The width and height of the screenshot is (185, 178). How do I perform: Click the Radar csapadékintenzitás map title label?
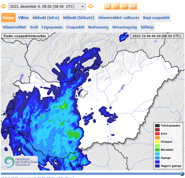(24, 36)
